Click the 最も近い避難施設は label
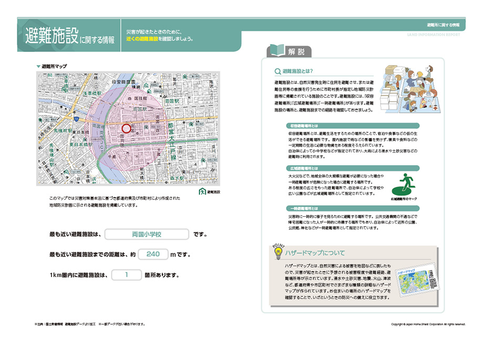Image resolution: width=483 pixels, height=341 pixels. (x=75, y=235)
